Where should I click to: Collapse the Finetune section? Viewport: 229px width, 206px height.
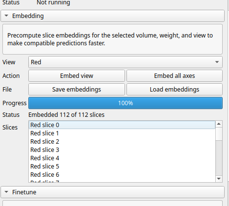coord(112,192)
